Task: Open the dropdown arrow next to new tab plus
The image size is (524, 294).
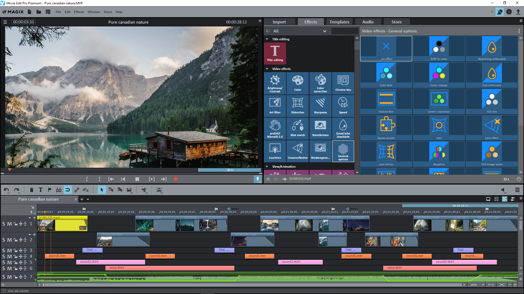Action: (88, 199)
